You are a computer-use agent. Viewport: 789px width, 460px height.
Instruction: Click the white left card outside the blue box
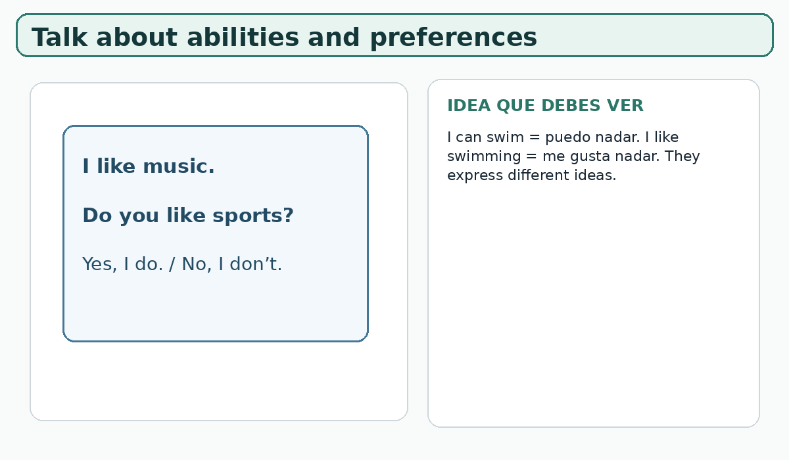pos(219,381)
